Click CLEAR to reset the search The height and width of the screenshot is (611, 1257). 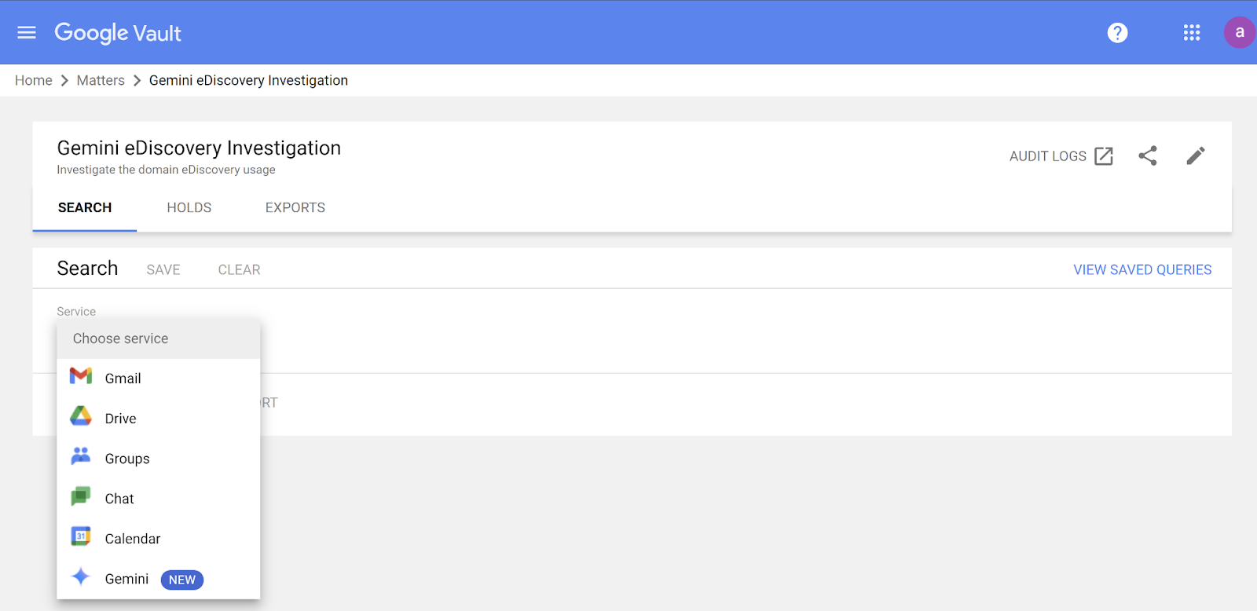(238, 269)
